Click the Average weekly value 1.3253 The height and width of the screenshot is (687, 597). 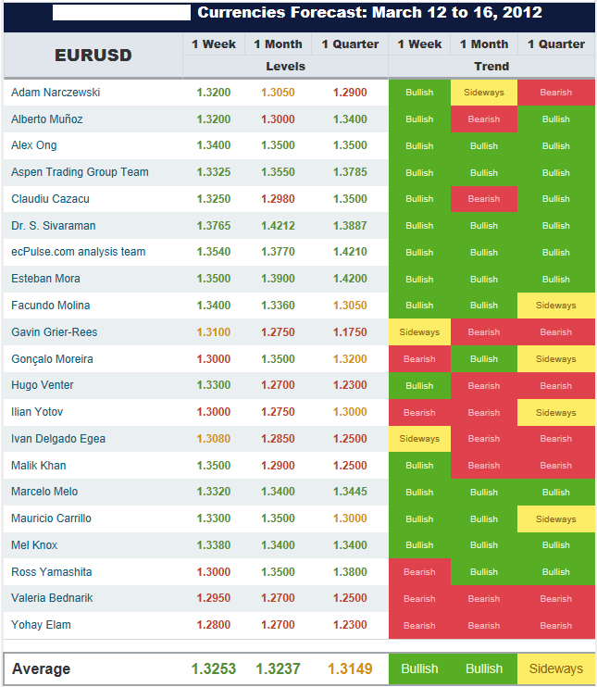click(214, 669)
